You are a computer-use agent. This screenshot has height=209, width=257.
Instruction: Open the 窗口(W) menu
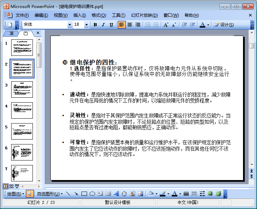tap(171, 15)
